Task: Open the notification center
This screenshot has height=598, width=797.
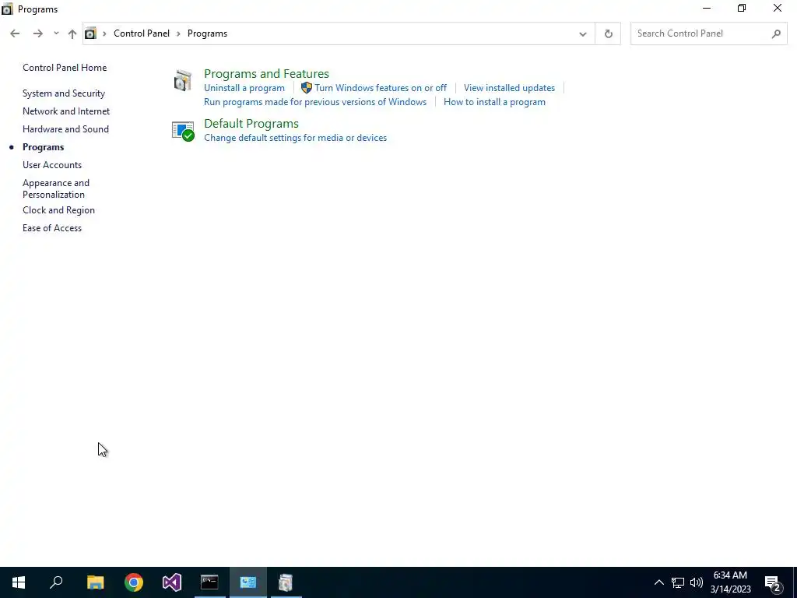Action: (x=773, y=582)
